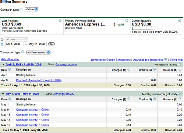Open help icon next to Campaign type
184x133 pixels.
[21, 9]
